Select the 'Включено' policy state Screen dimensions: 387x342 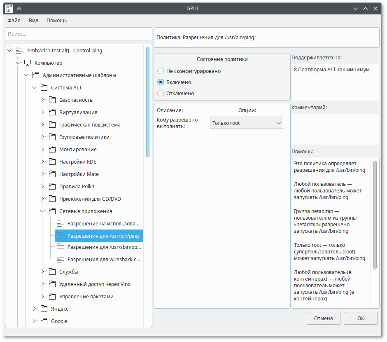[161, 82]
